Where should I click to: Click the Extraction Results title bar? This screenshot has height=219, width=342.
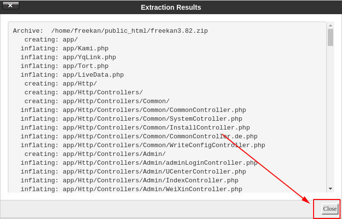pos(171,7)
